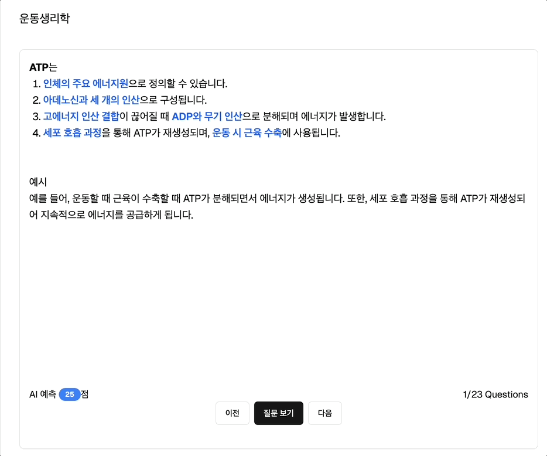
Task: Click the ATP는 bold heading
Action: (43, 67)
